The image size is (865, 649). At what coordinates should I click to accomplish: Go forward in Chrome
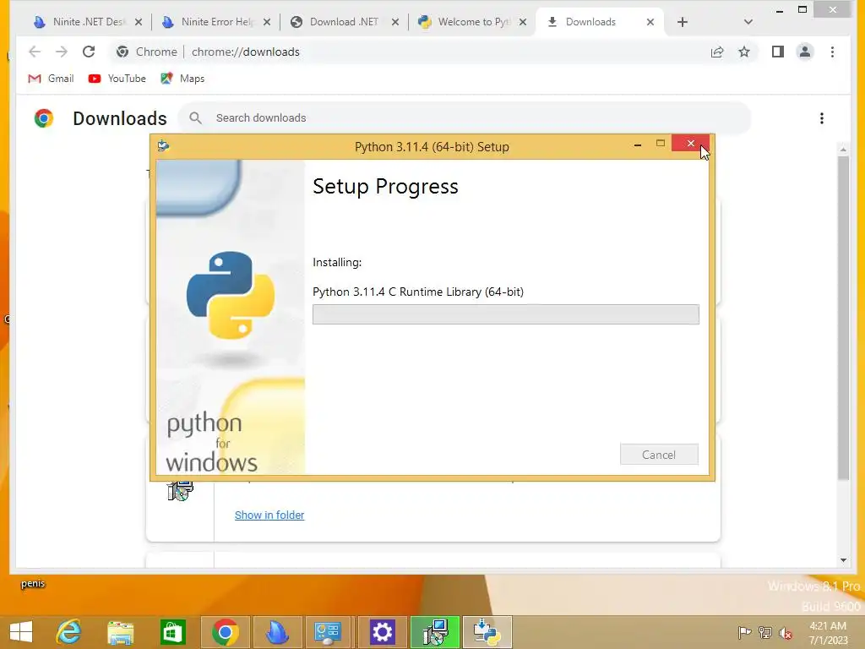(x=61, y=52)
